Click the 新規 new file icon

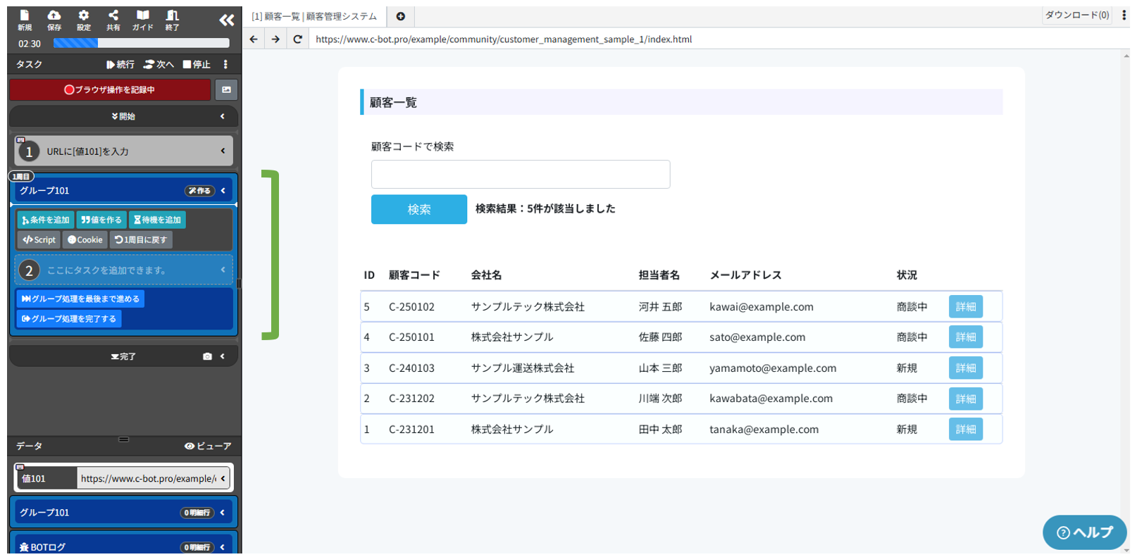[25, 20]
